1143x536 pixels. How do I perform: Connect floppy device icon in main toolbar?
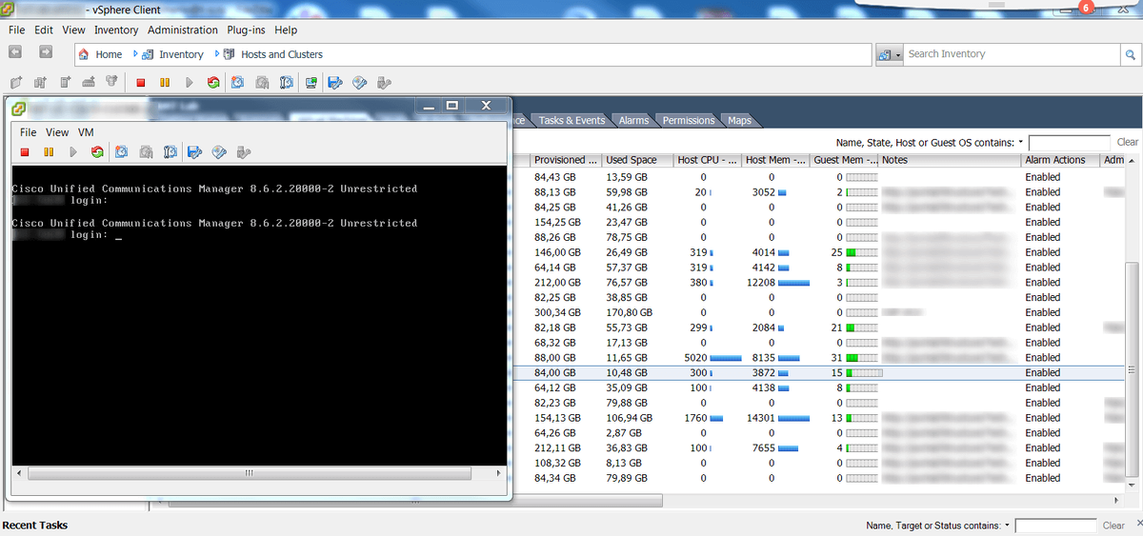click(335, 83)
